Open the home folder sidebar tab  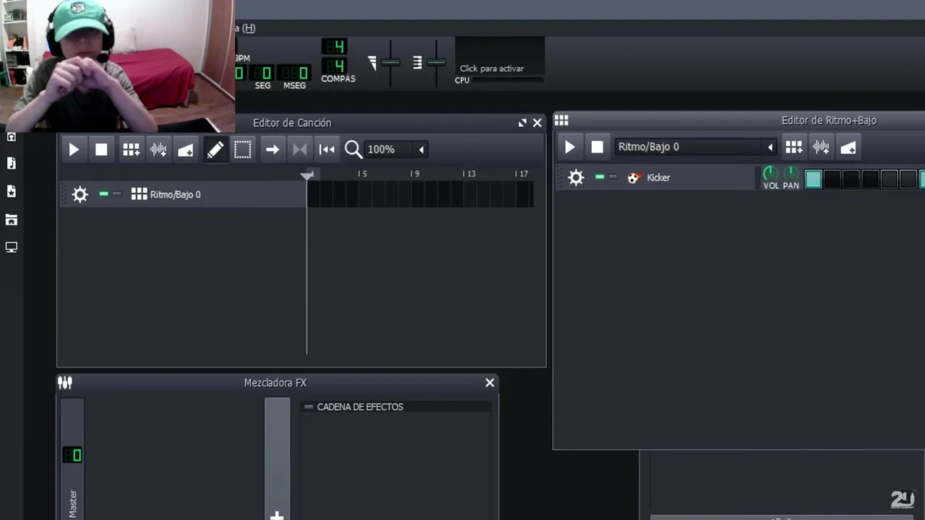(11, 220)
